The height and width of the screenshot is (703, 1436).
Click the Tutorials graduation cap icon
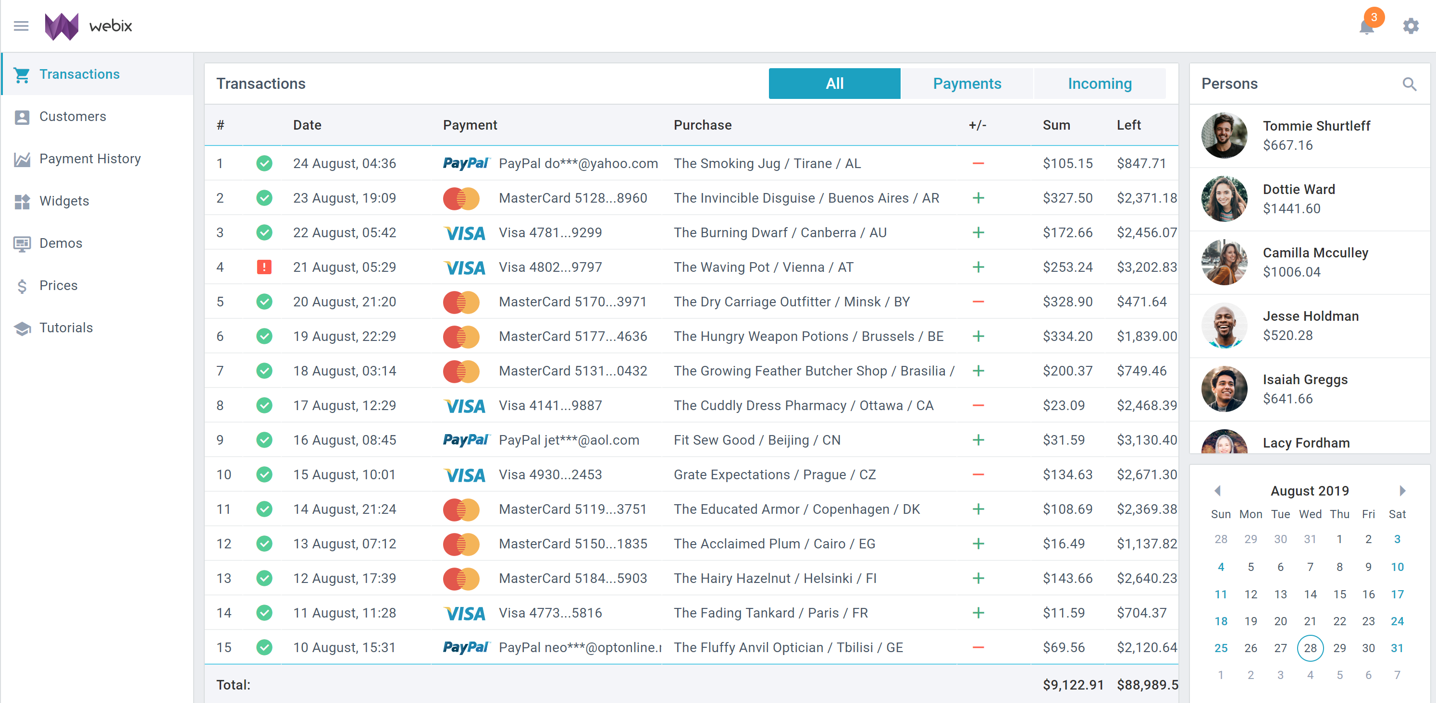[22, 328]
